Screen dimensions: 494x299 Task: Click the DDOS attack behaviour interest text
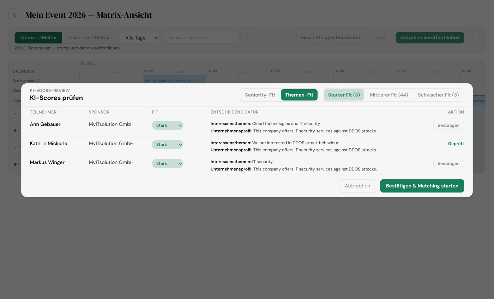pyautogui.click(x=295, y=143)
